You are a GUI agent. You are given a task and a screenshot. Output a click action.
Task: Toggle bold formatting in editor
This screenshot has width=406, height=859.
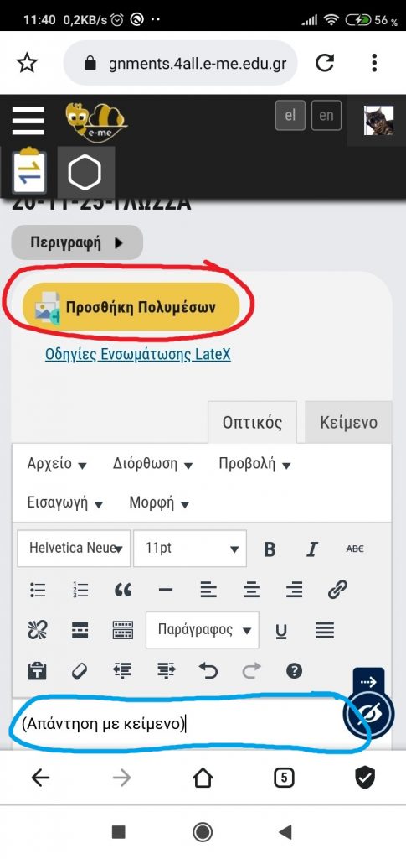click(270, 549)
